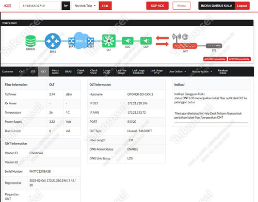Viewport: 258px width, 202px height.
Task: Click the black 'by' label button
Action: tap(66, 6)
